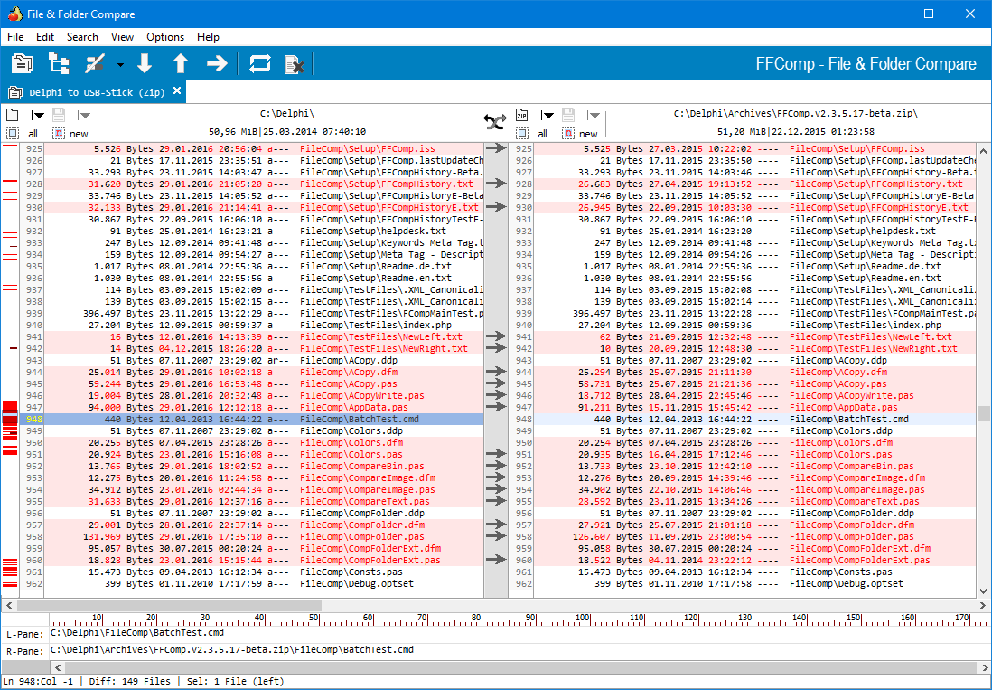The width and height of the screenshot is (992, 690).
Task: Click the swap panes icon between paths
Action: tap(494, 121)
